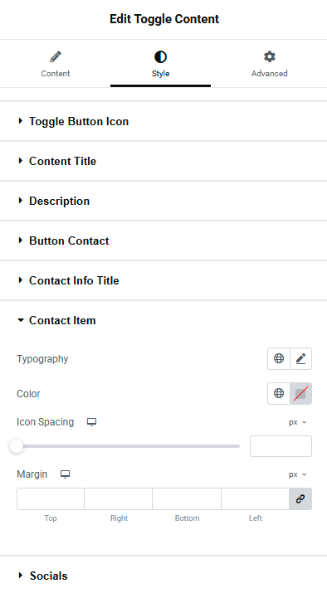Click the Advanced gear icon
This screenshot has height=593, width=327.
point(270,56)
